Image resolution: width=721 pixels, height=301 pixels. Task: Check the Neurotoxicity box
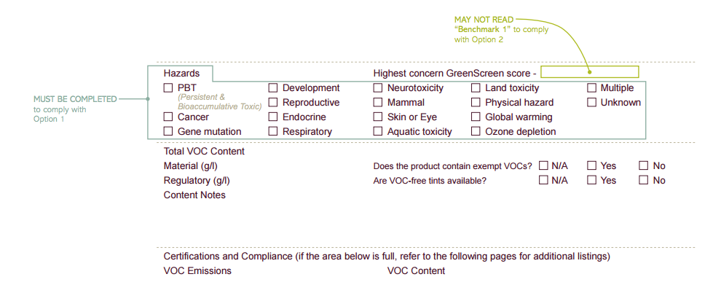pyautogui.click(x=378, y=88)
